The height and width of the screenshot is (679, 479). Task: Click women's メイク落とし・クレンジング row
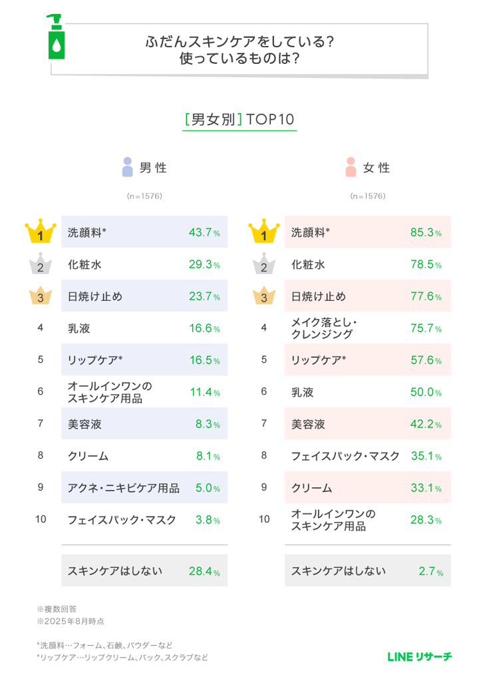click(368, 328)
